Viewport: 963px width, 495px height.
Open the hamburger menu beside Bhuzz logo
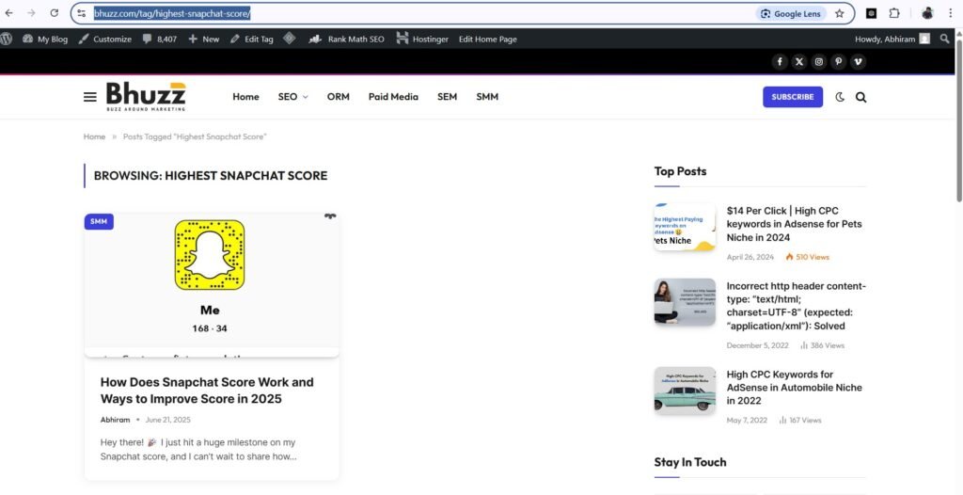(90, 97)
